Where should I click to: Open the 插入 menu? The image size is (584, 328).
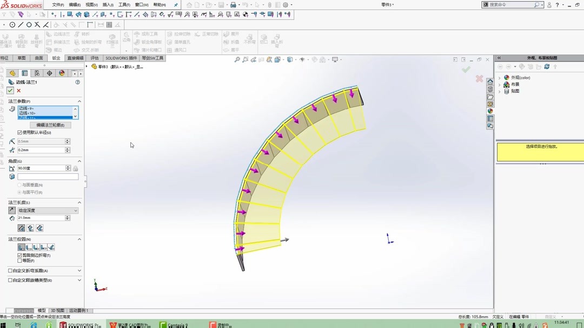(x=107, y=4)
